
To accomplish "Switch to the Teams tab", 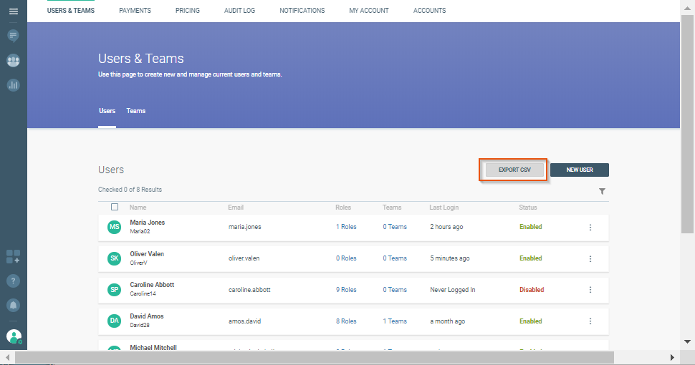I will click(x=136, y=111).
